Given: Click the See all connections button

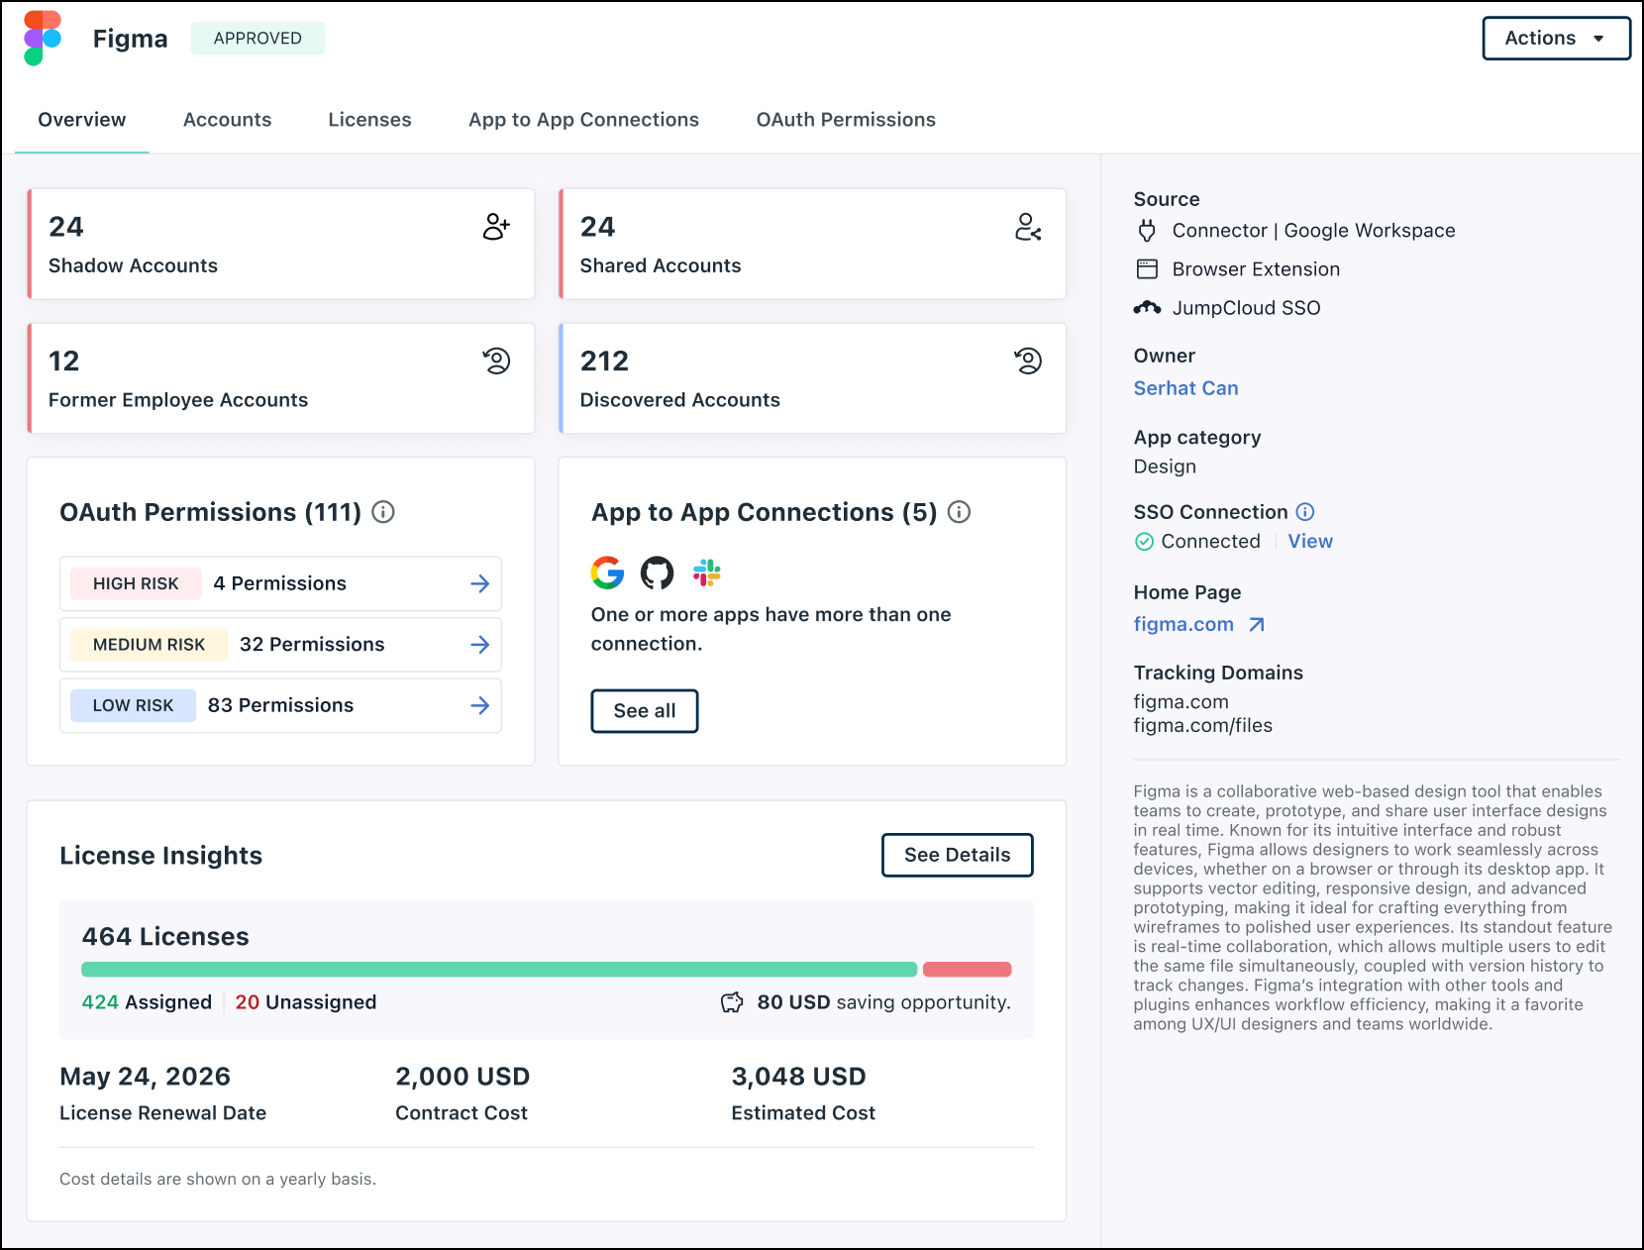Looking at the screenshot, I should 644,710.
